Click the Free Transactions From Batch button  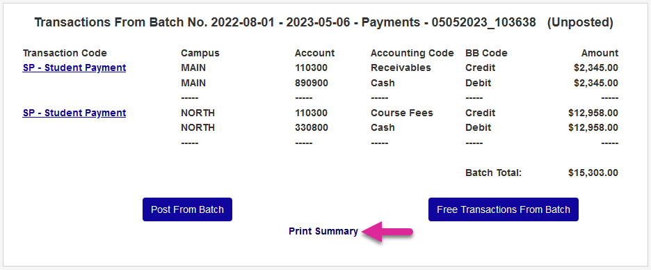(503, 209)
